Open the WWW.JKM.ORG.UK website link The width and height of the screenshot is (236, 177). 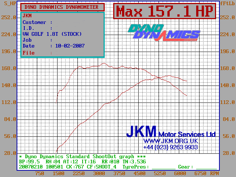point(171,141)
